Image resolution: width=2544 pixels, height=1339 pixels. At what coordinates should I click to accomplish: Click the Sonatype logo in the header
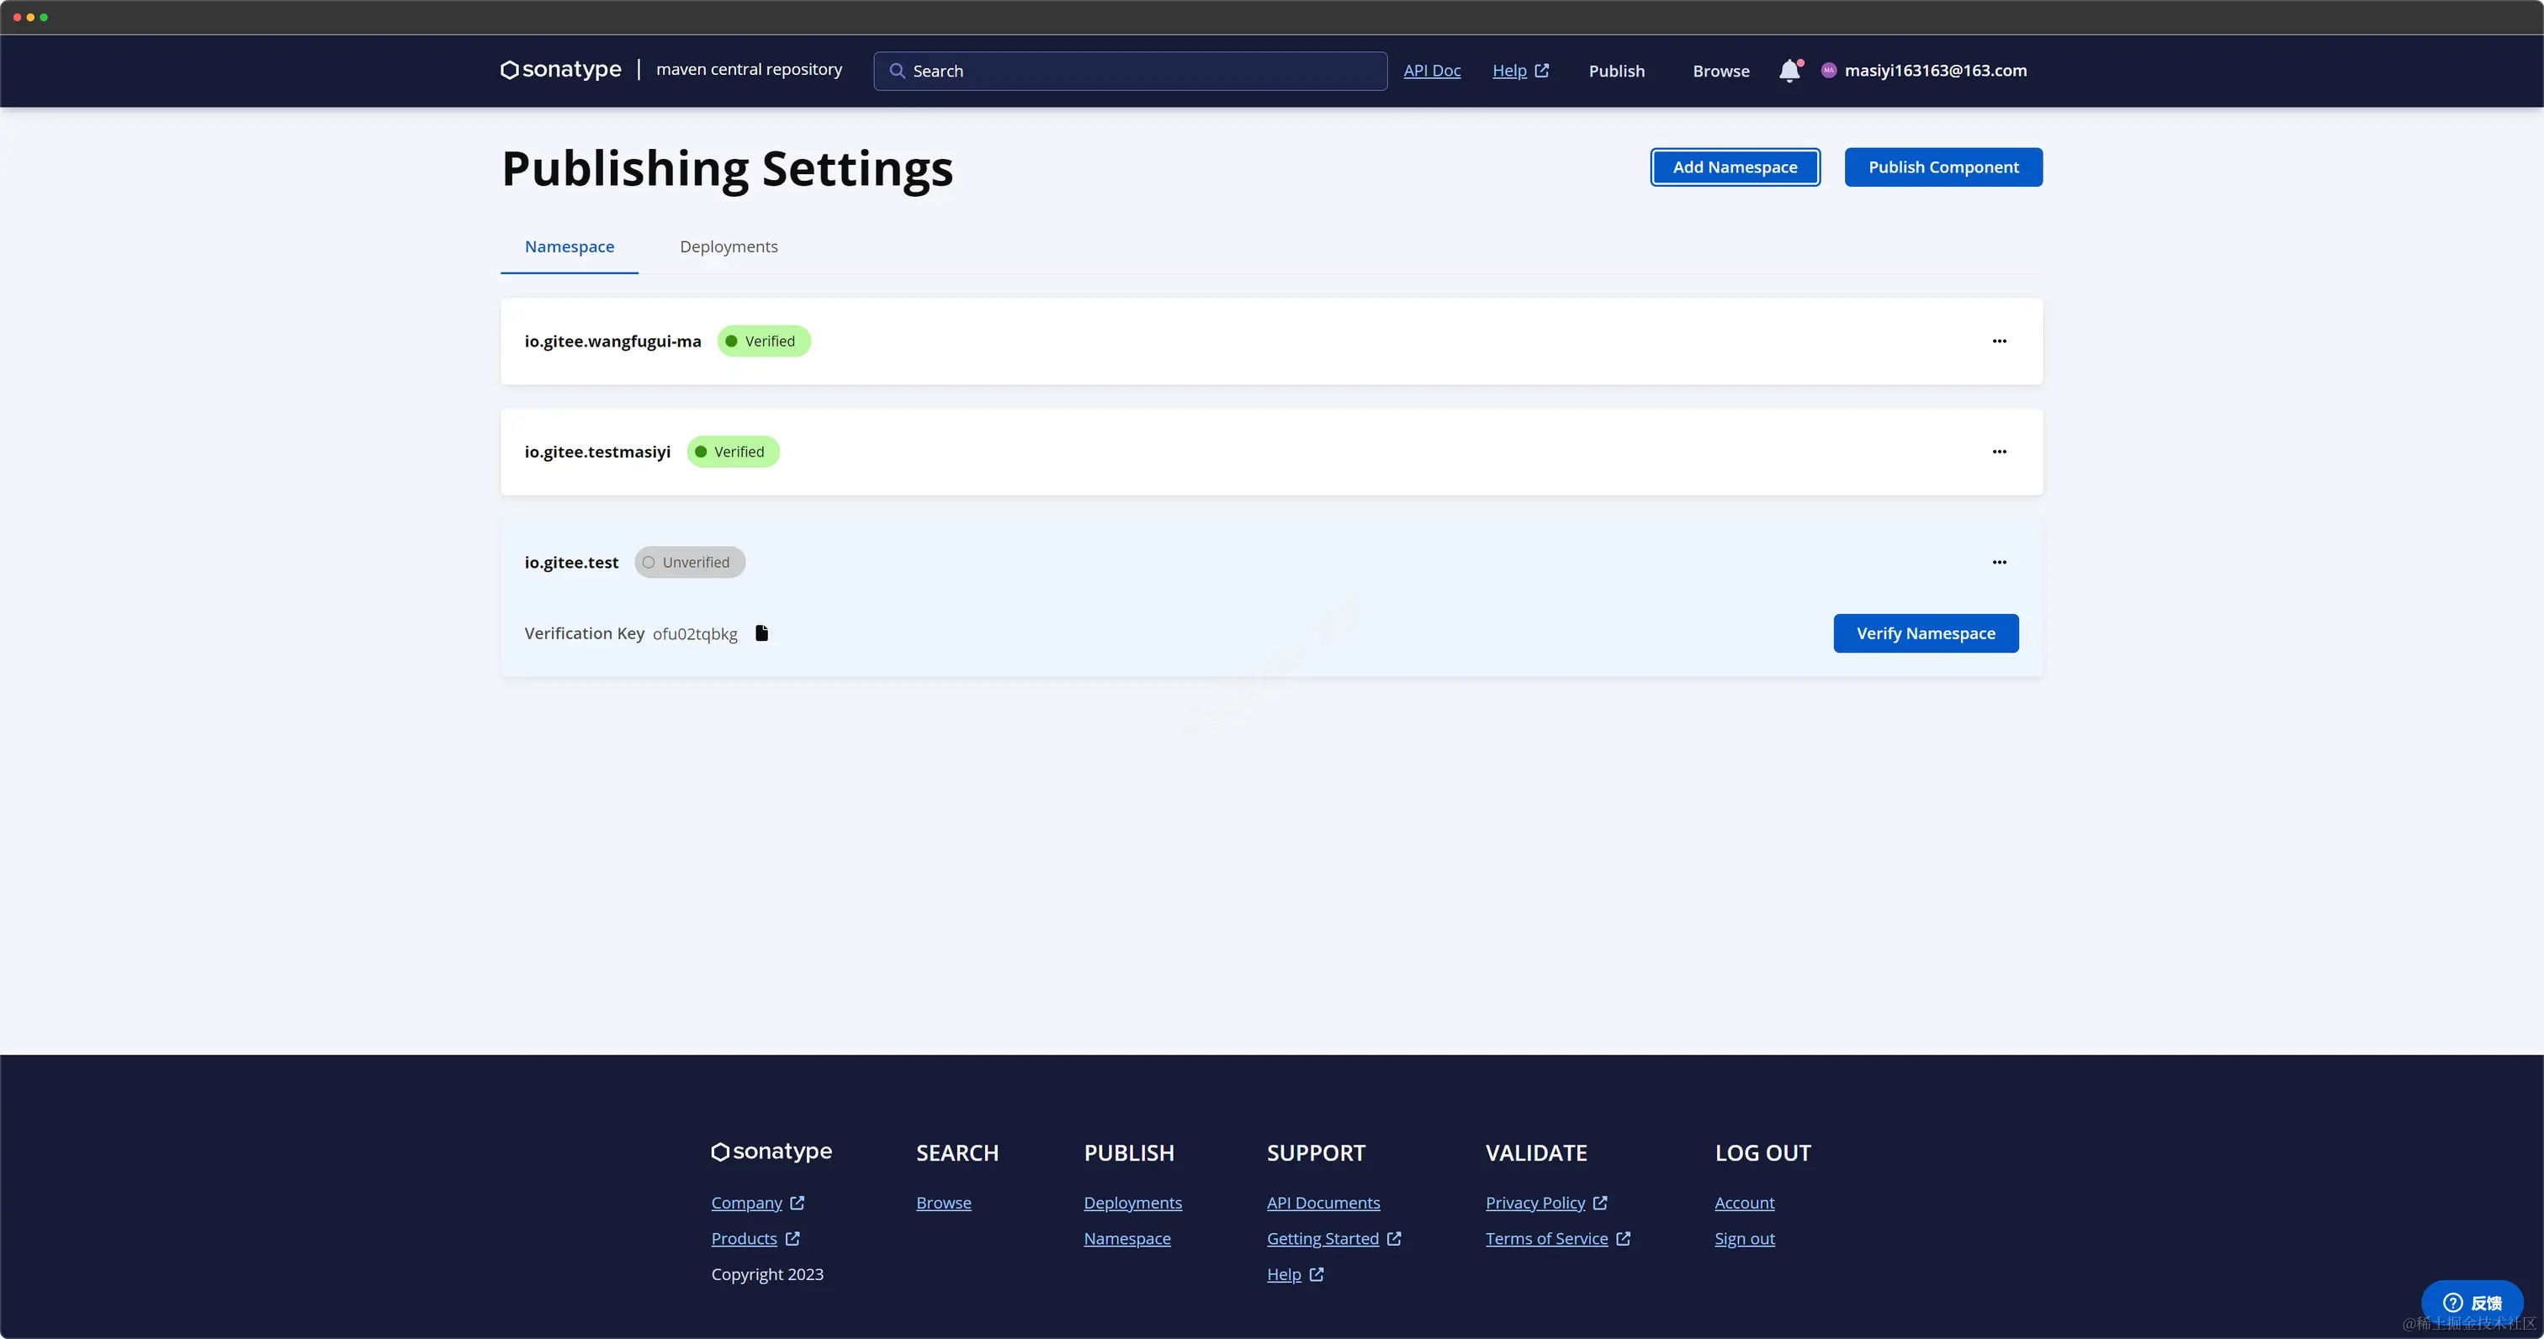[x=561, y=70]
